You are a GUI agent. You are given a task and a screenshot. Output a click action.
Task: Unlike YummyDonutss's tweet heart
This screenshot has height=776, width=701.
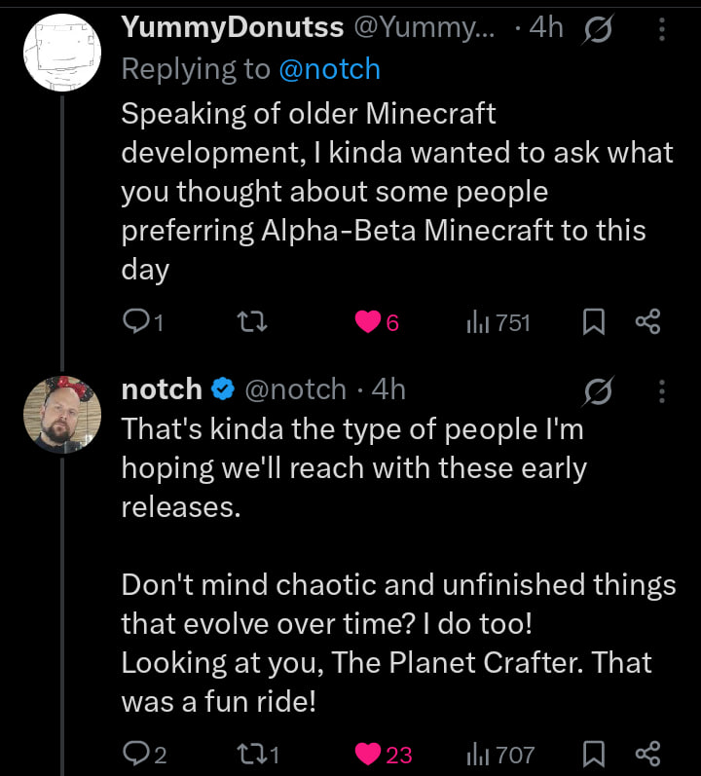click(368, 322)
